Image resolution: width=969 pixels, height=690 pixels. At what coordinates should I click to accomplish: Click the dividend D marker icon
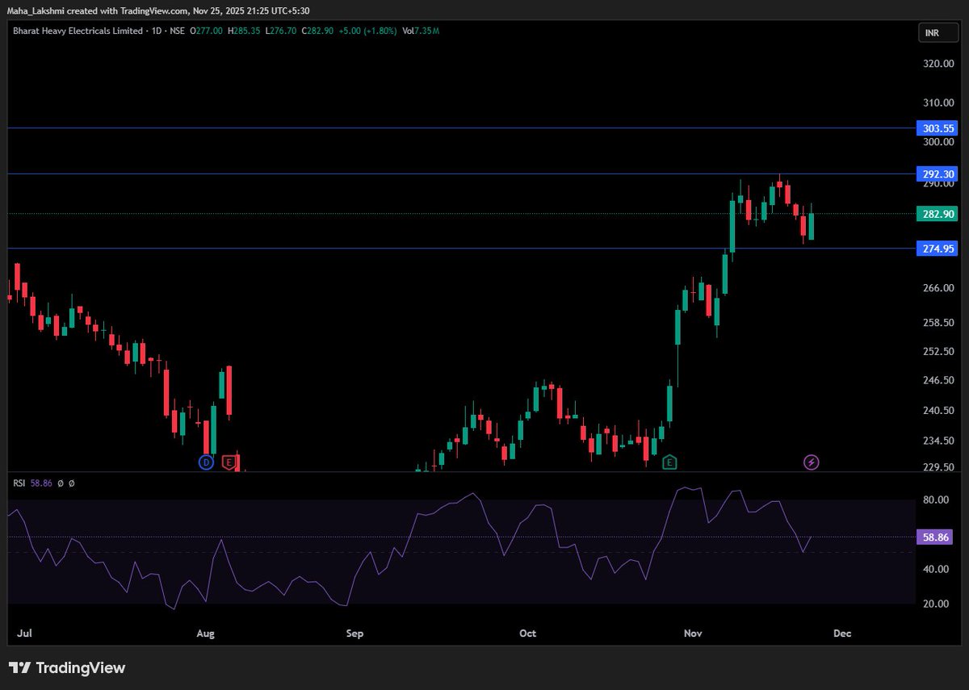(x=206, y=462)
